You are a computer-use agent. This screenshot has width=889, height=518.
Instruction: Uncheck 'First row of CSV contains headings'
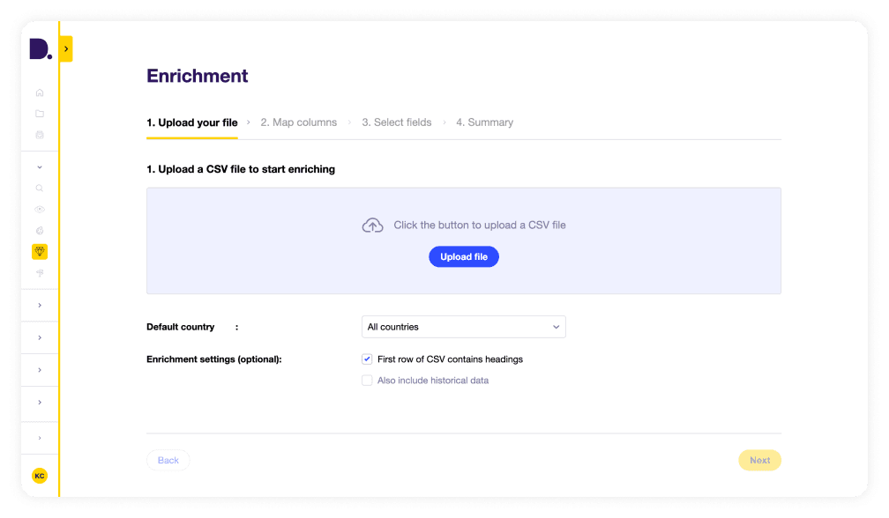367,359
